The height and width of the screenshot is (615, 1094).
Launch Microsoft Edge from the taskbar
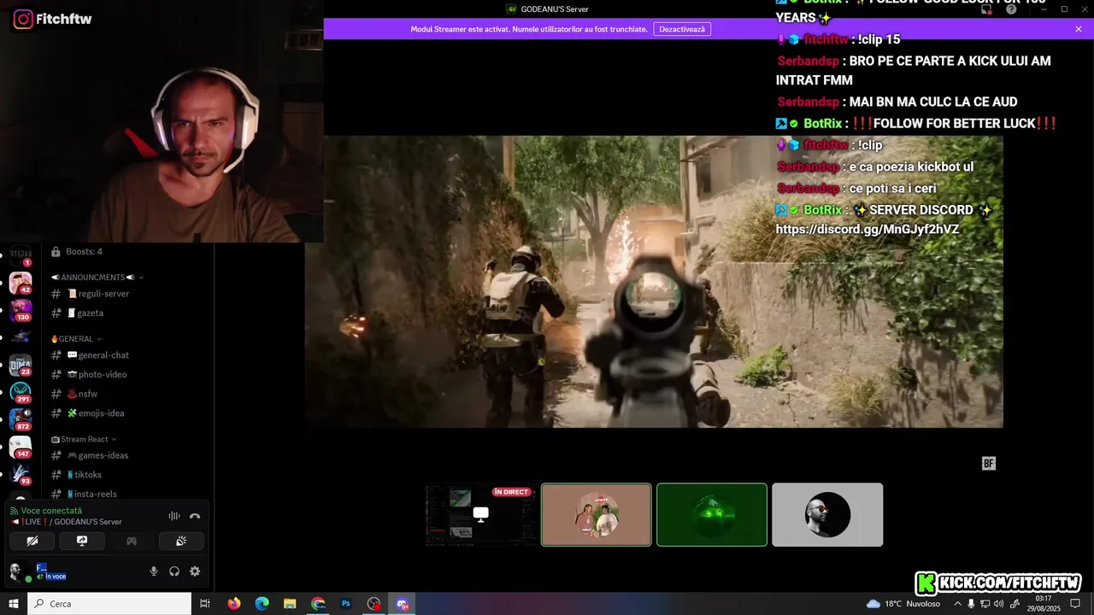click(x=262, y=604)
